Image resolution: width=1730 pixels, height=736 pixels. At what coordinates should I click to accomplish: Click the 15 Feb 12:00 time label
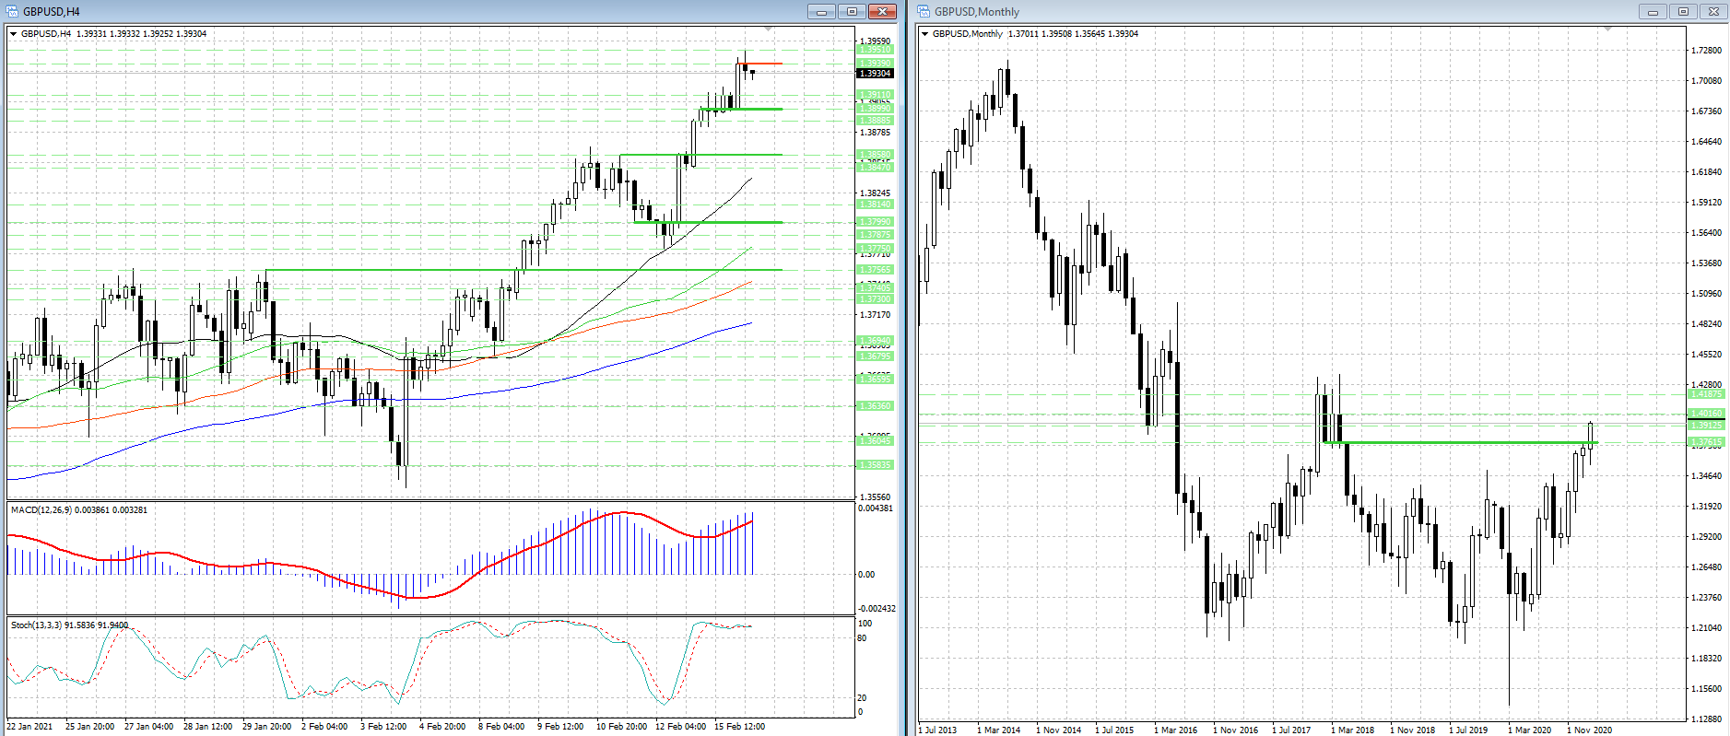pyautogui.click(x=739, y=727)
